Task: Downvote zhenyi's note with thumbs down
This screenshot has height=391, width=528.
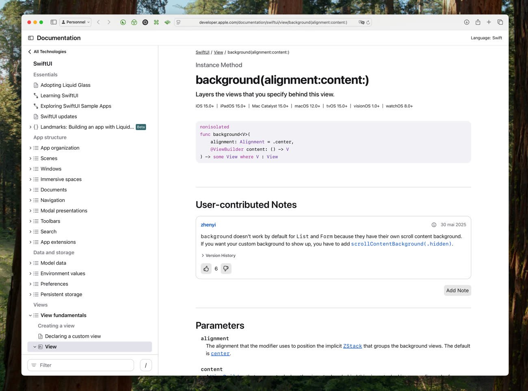Action: 226,269
